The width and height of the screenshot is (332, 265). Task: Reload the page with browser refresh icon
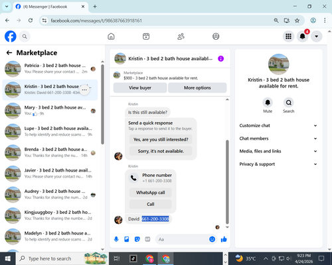[31, 21]
